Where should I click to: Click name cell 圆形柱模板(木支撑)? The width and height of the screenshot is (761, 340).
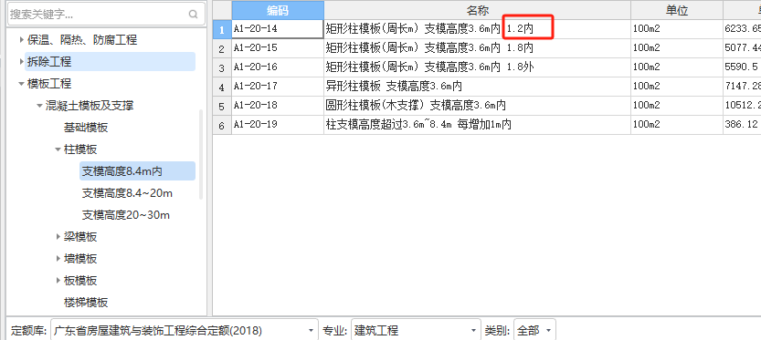click(x=478, y=106)
